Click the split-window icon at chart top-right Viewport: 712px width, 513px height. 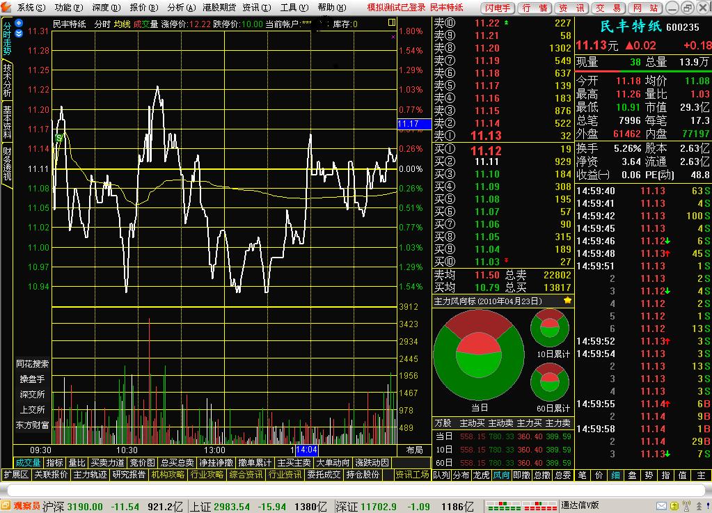pos(392,22)
